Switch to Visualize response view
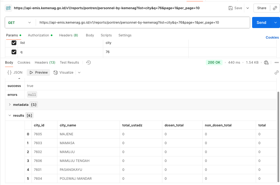This screenshot has width=280, height=185. coord(63,72)
